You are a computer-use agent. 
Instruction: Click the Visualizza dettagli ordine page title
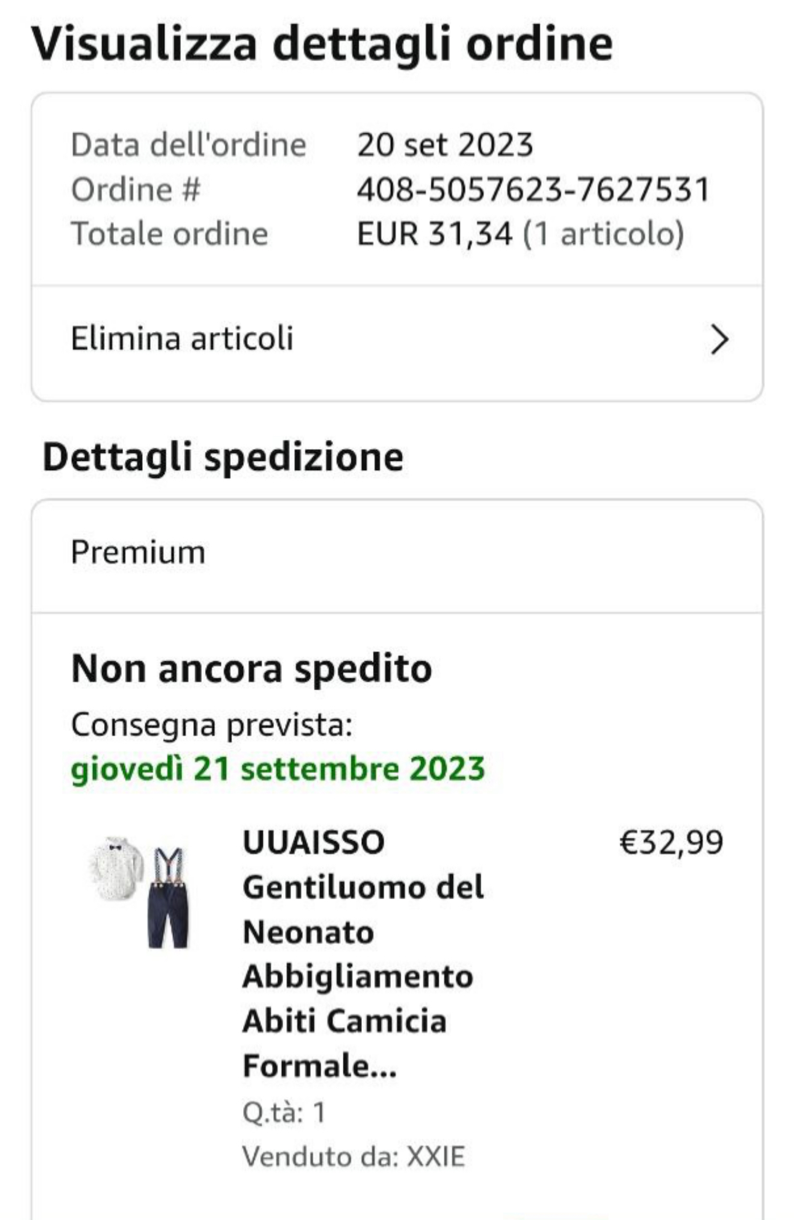322,44
